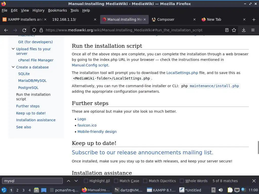Close the New Tab tab
The height and width of the screenshot is (194, 259).
coord(244,19)
